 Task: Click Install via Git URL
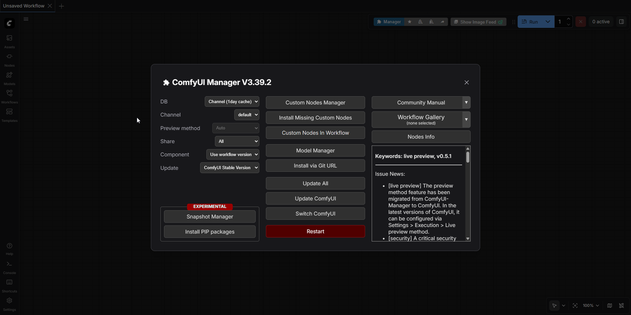click(x=315, y=166)
